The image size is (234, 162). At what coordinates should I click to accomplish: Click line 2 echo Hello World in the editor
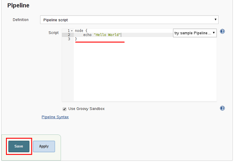click(x=102, y=35)
